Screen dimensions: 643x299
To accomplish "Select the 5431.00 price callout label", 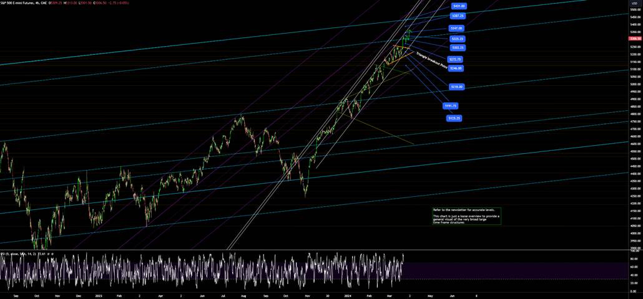I will 459,6.
